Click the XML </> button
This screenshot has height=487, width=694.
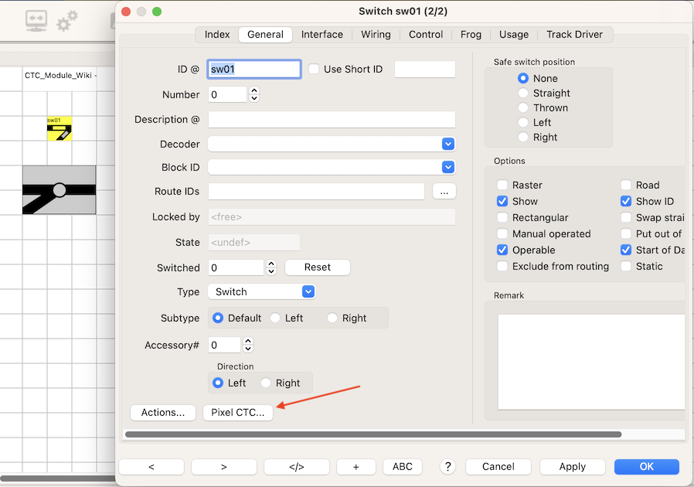click(296, 467)
